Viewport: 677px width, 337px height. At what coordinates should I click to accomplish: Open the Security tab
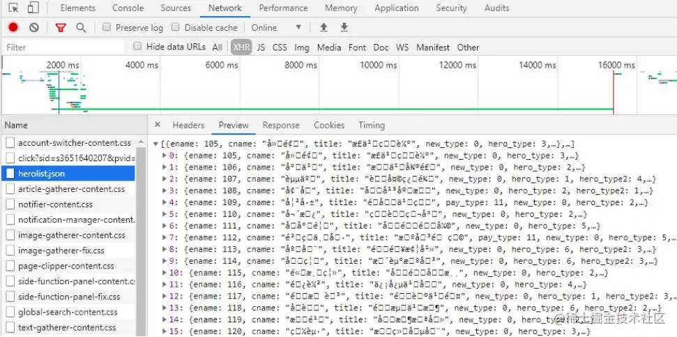point(451,8)
